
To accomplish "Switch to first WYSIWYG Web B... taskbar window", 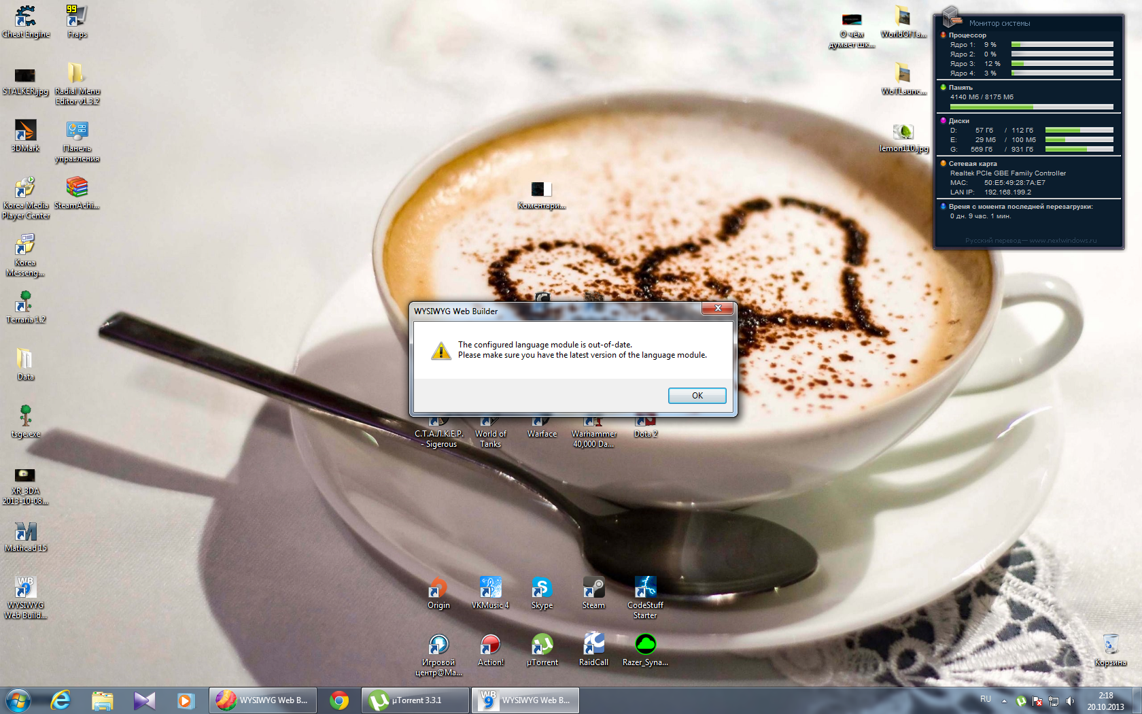I will click(262, 700).
